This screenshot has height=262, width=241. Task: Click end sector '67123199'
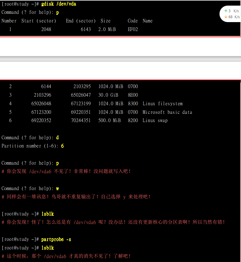(81, 104)
